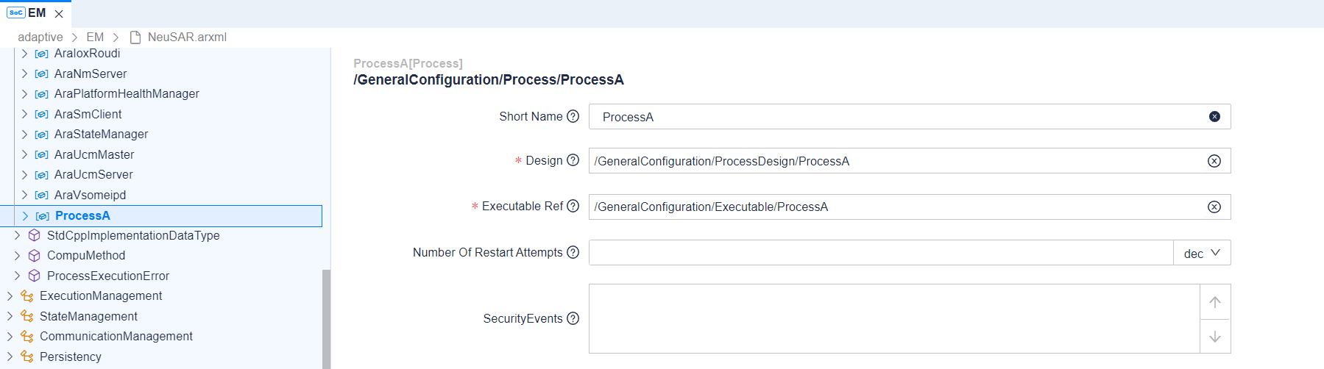Image resolution: width=1324 pixels, height=369 pixels.
Task: Select CompuMethod in the tree
Action: 86,256
